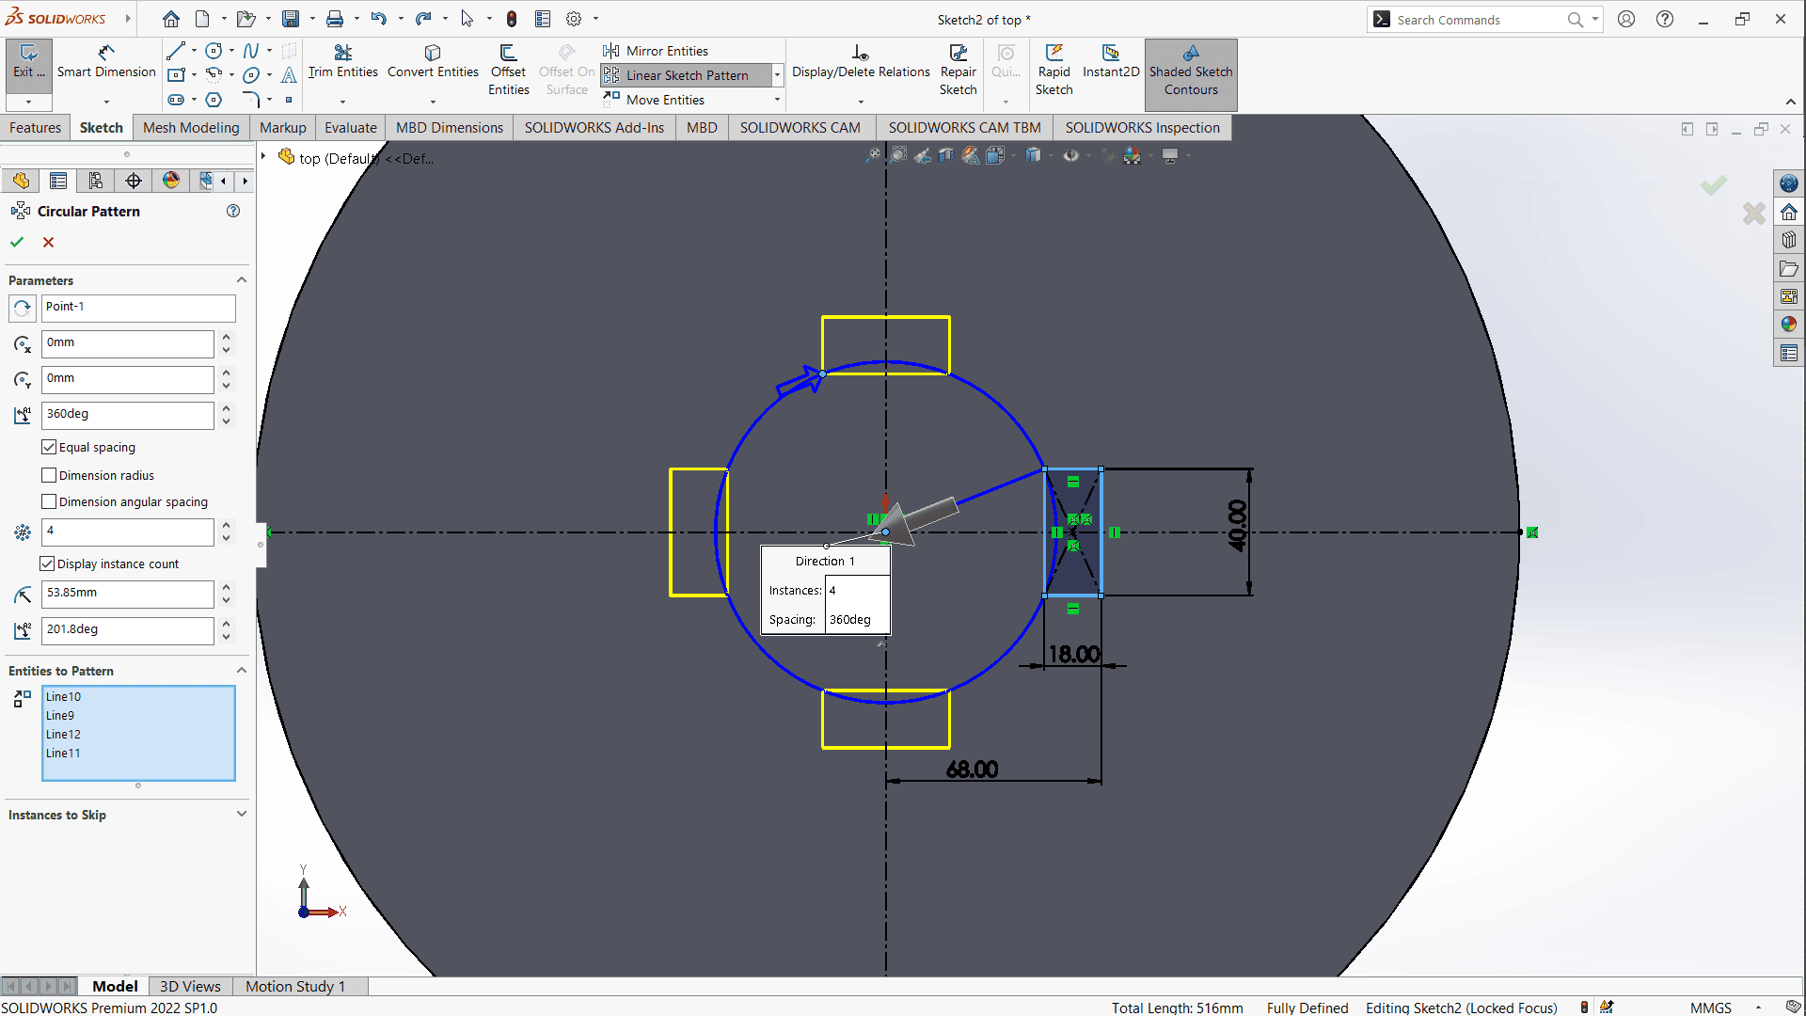Uncheck the Equal spacing checkbox
Screen dimensions: 1806x1016
[49, 448]
